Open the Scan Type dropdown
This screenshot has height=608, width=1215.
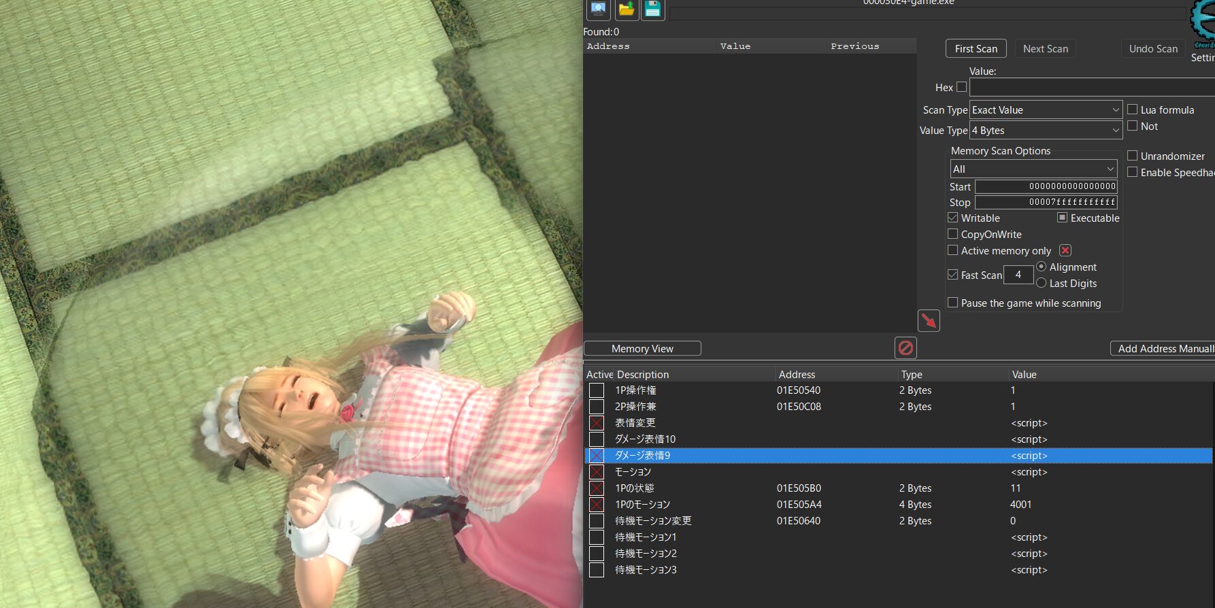point(1045,110)
